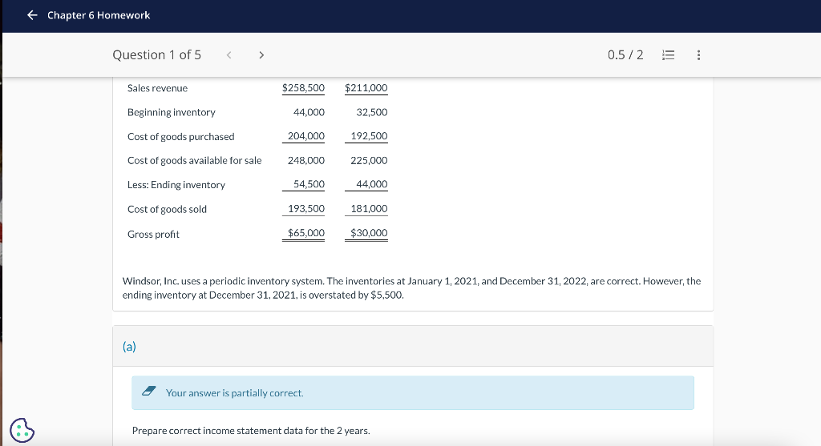
Task: Go to the previous question chevron
Action: [229, 55]
